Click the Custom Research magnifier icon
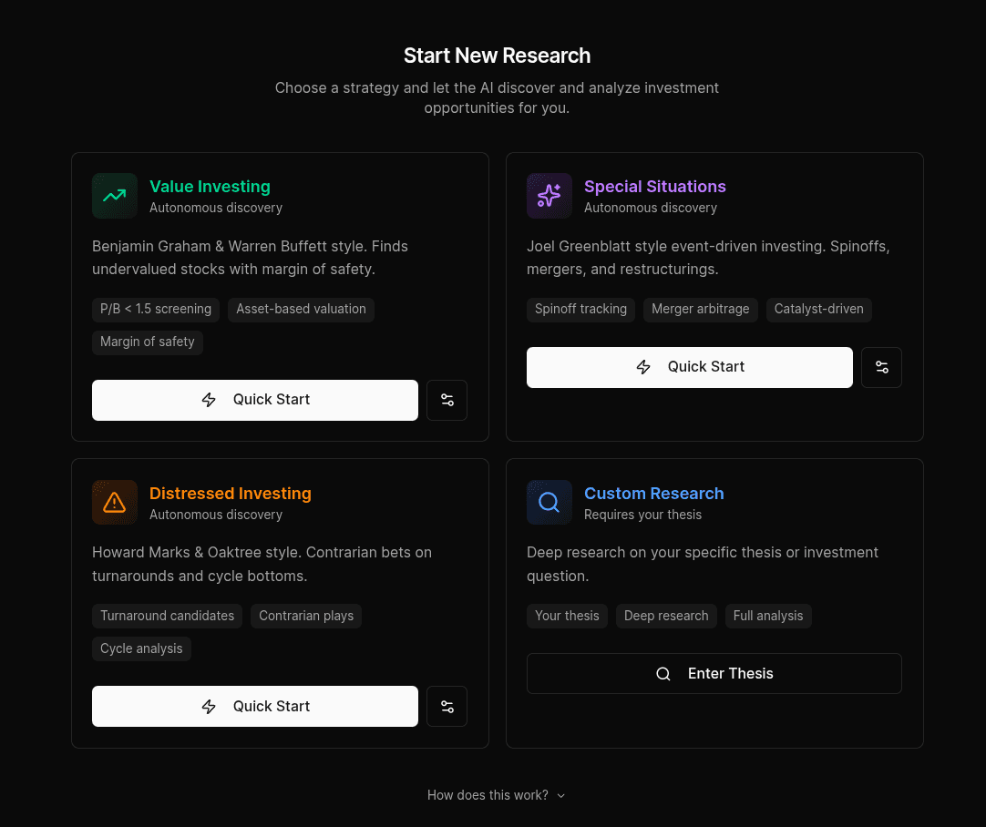Image resolution: width=986 pixels, height=827 pixels. click(549, 503)
